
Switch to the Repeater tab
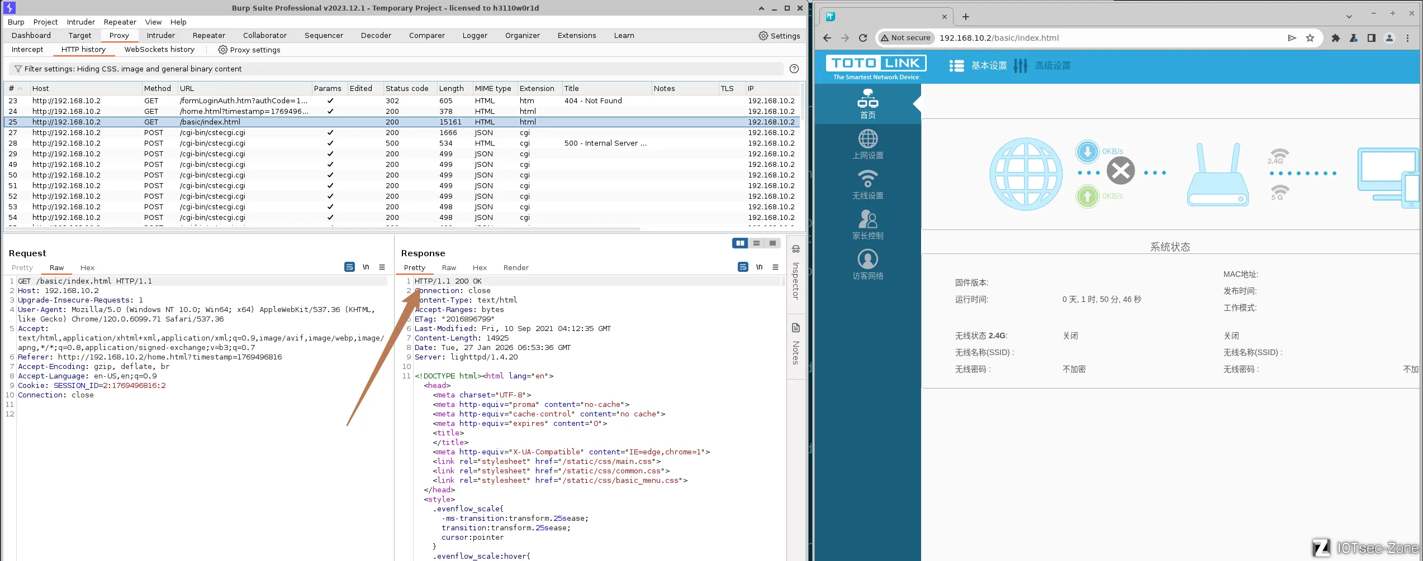208,36
